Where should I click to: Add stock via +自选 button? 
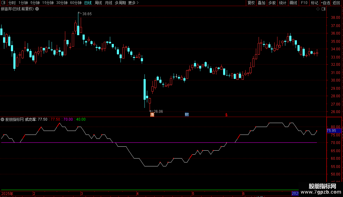[x=325, y=3]
